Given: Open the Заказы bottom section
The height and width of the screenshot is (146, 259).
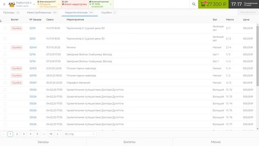Looking at the screenshot, I should click(x=43, y=142).
